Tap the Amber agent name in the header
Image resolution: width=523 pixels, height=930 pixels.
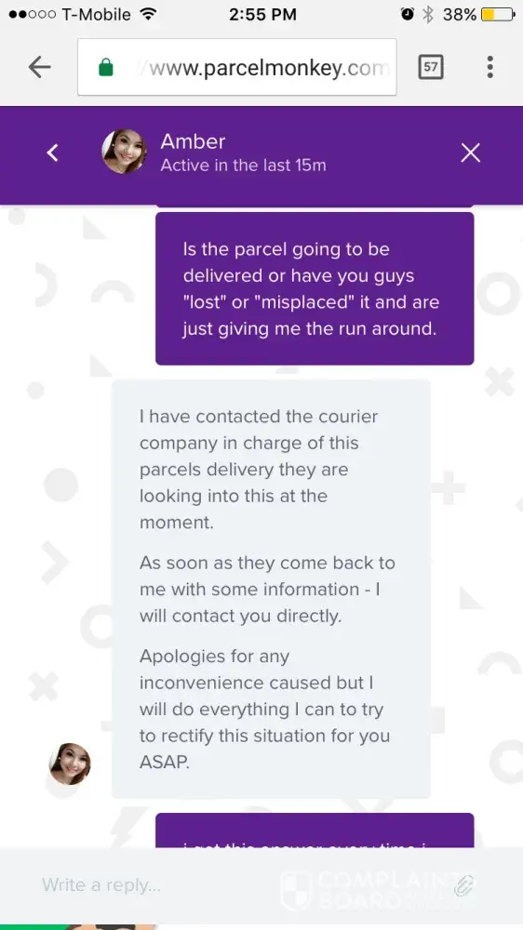(x=193, y=141)
